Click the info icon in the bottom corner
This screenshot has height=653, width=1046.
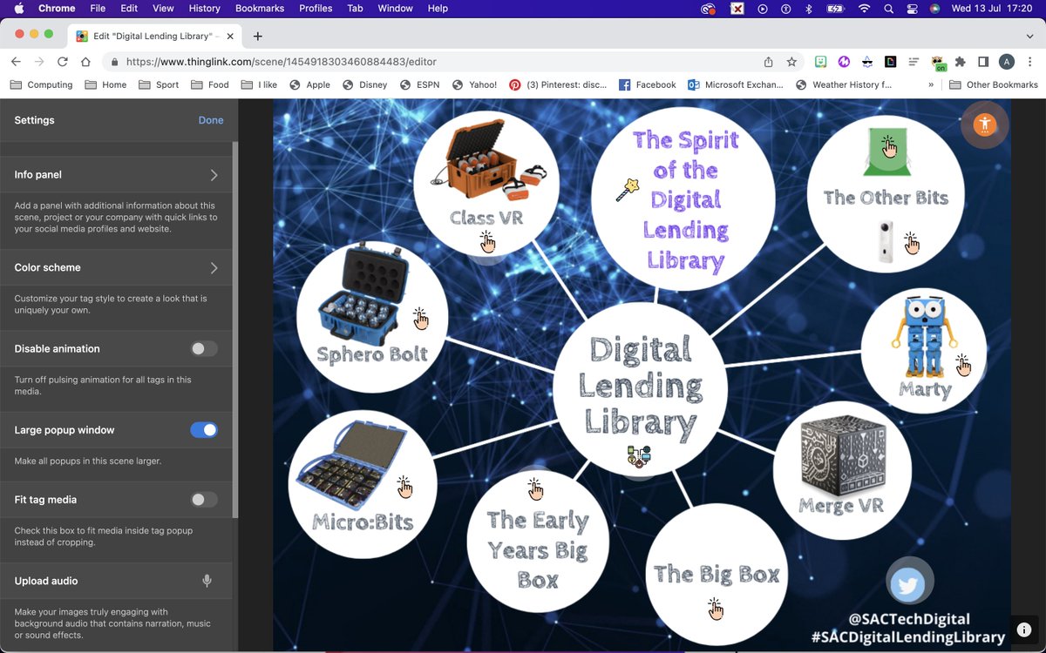tap(1023, 629)
